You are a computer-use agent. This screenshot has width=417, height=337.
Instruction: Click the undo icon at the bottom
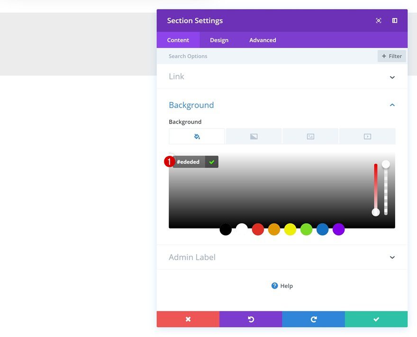coord(251,319)
